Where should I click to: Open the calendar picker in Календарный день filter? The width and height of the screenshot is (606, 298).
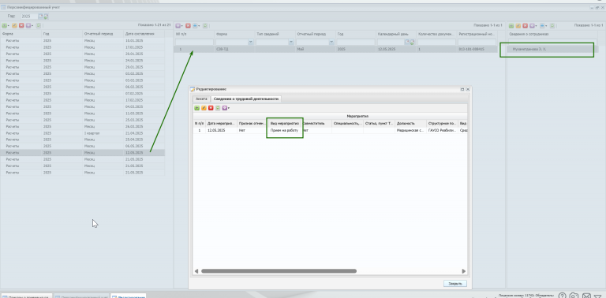click(x=407, y=42)
